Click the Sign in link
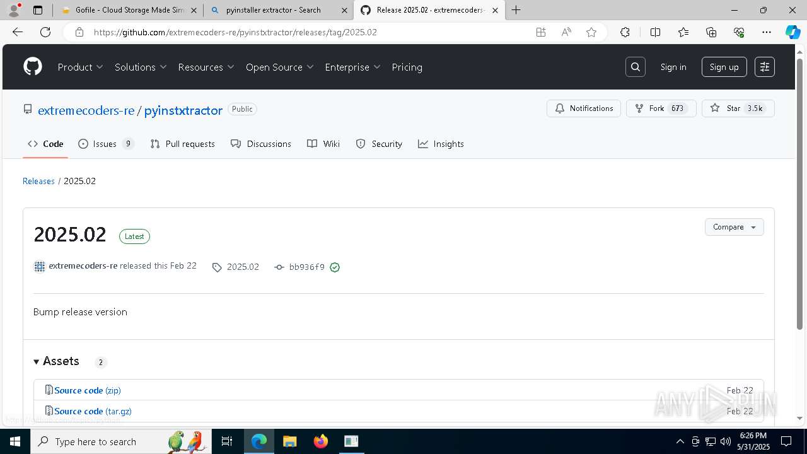 [x=673, y=67]
